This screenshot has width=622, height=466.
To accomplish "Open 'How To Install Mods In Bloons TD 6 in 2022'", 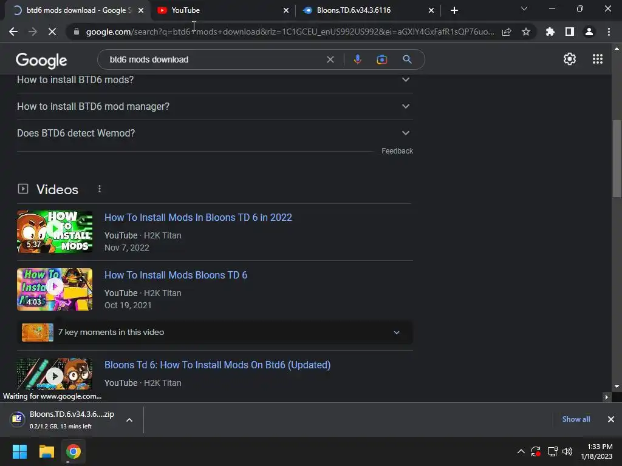I will tap(198, 218).
